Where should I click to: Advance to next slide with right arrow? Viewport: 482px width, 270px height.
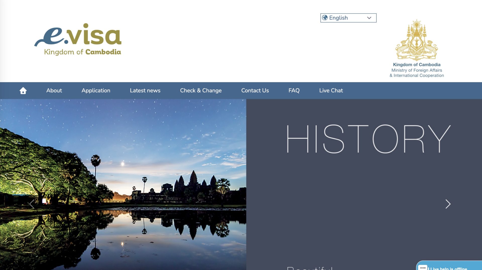tap(448, 204)
